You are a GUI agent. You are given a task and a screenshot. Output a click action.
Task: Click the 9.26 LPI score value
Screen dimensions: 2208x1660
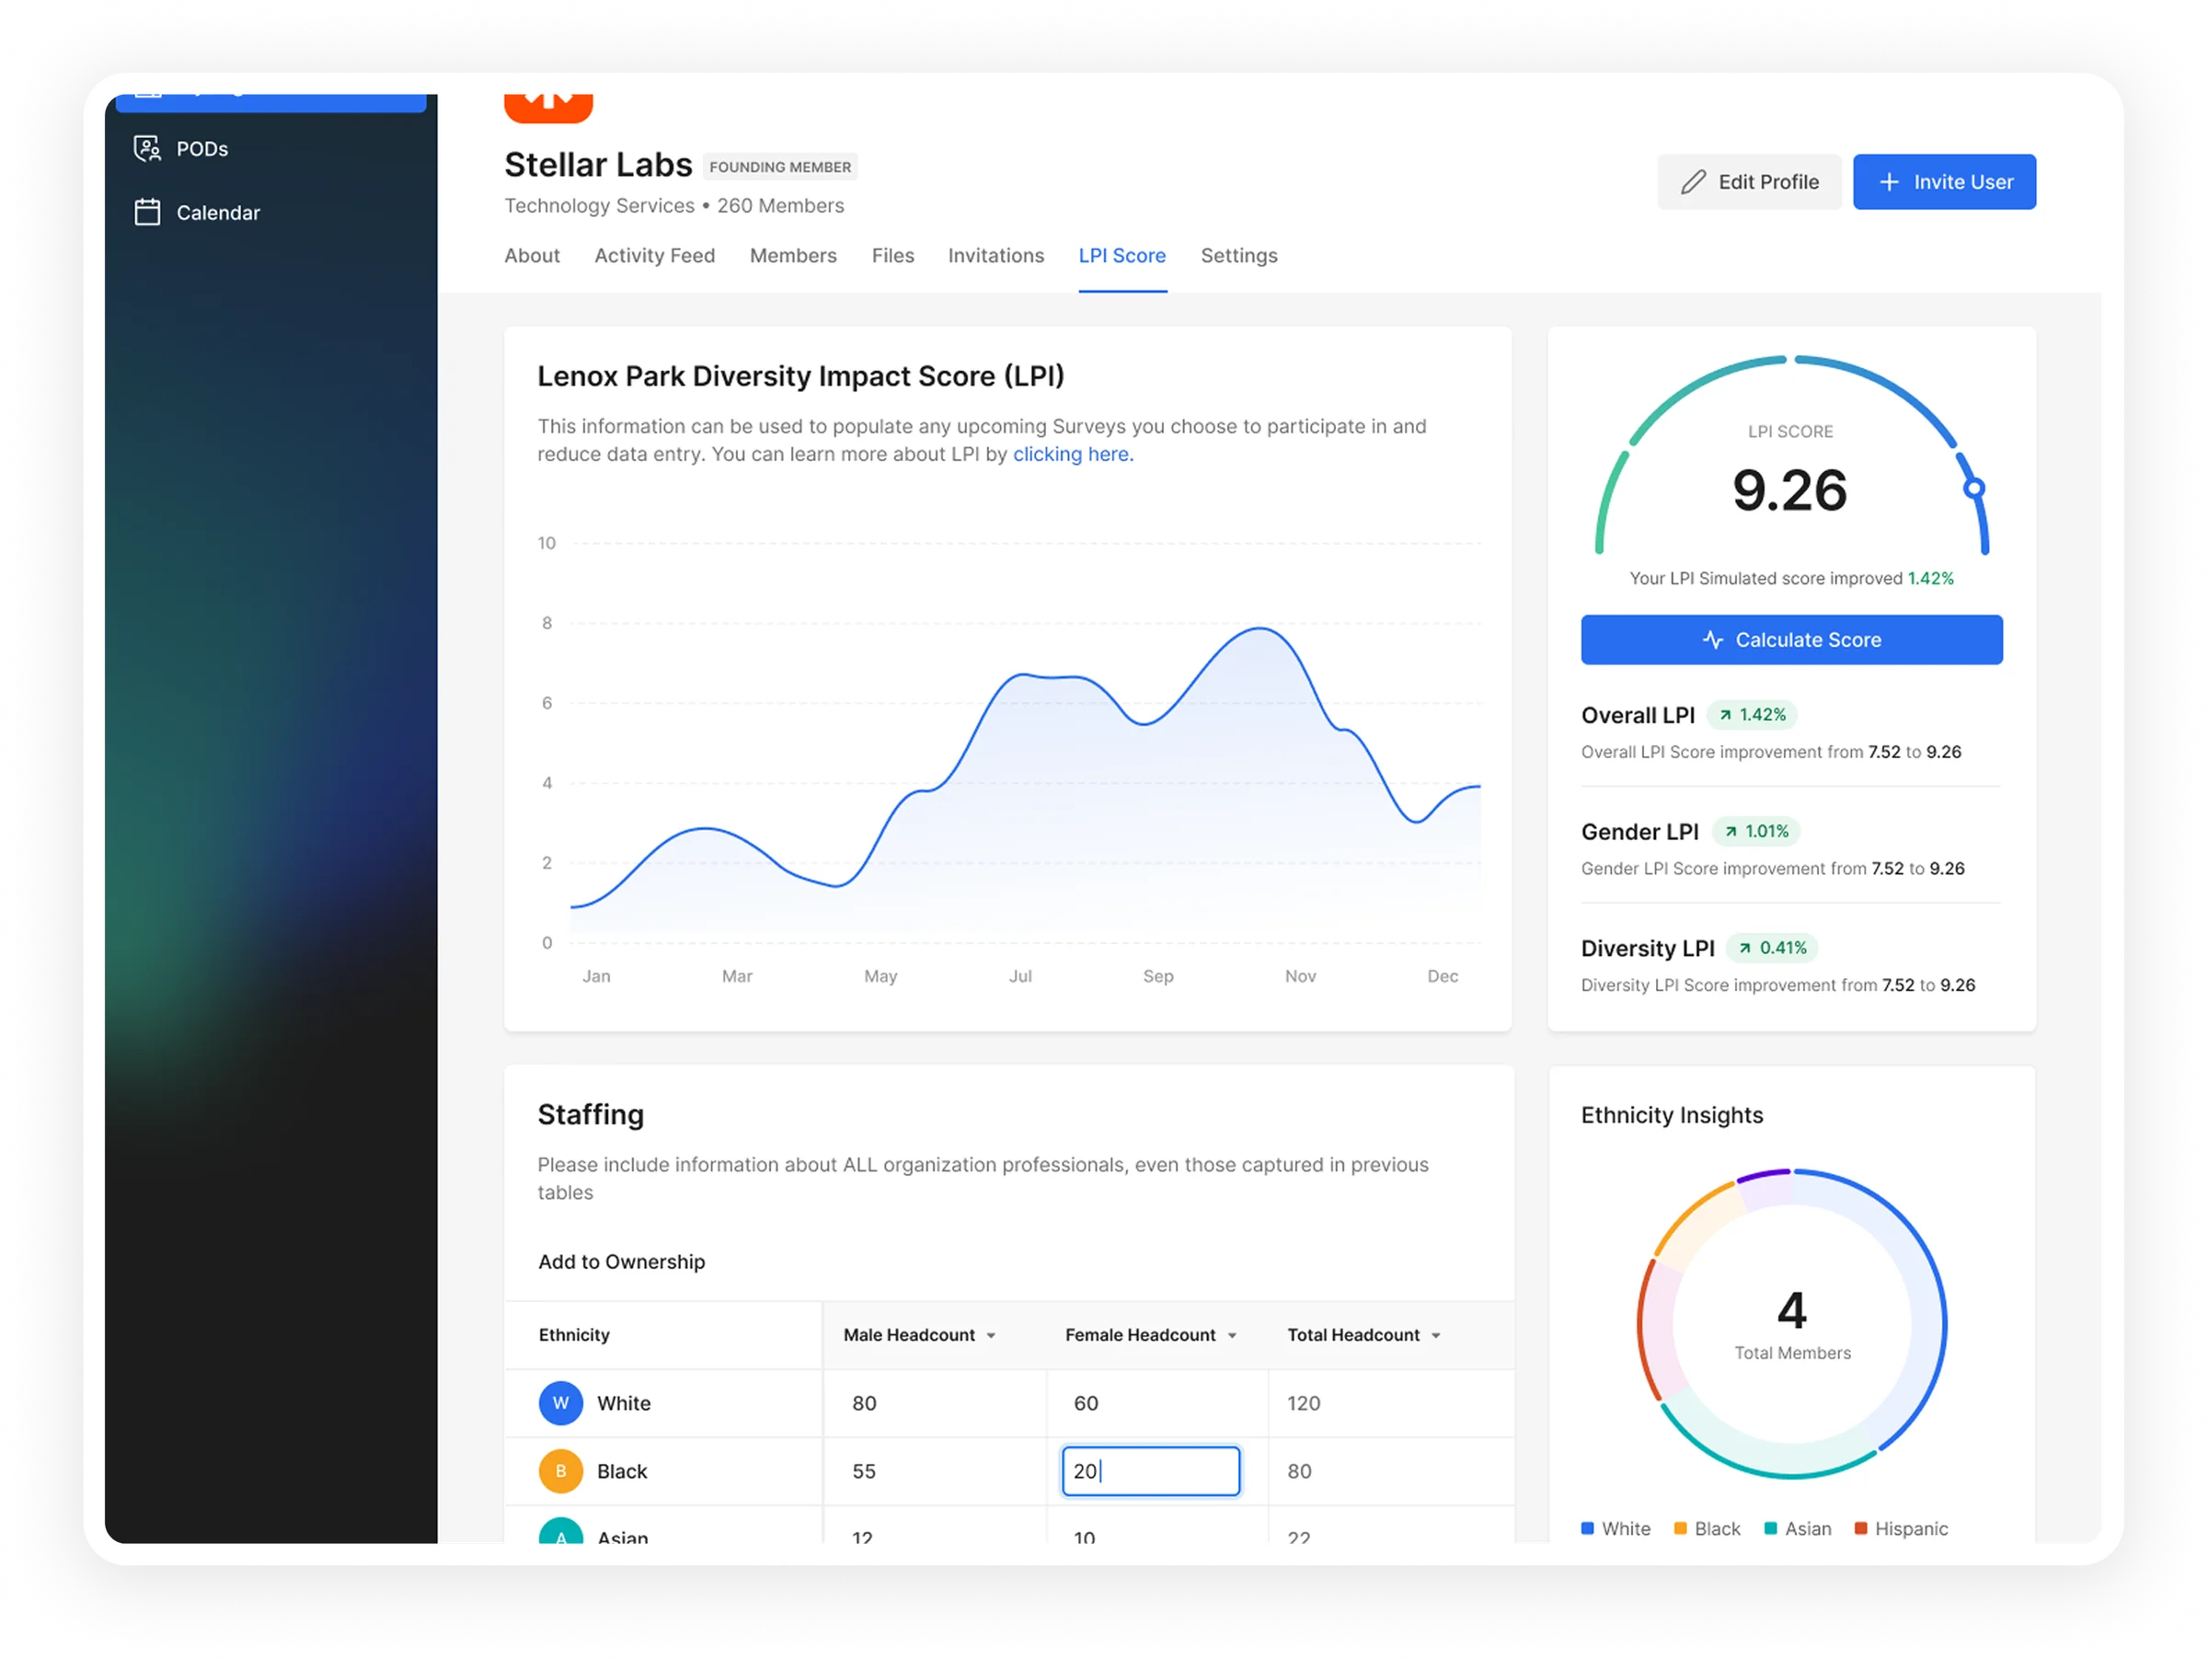(x=1789, y=490)
